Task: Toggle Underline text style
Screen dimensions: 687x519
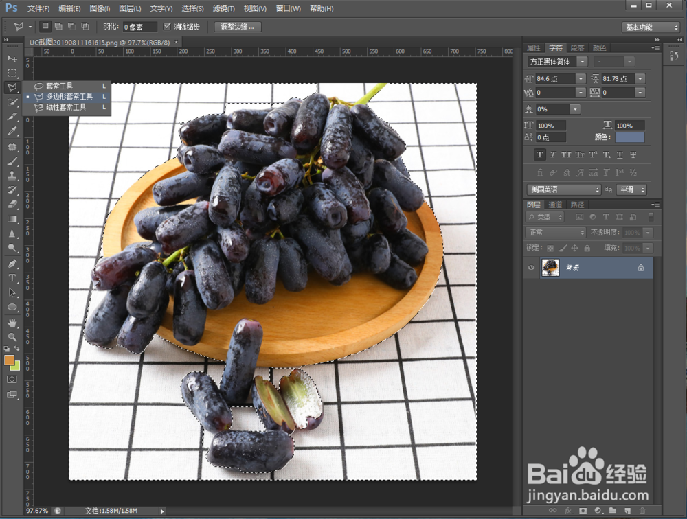Action: point(620,154)
